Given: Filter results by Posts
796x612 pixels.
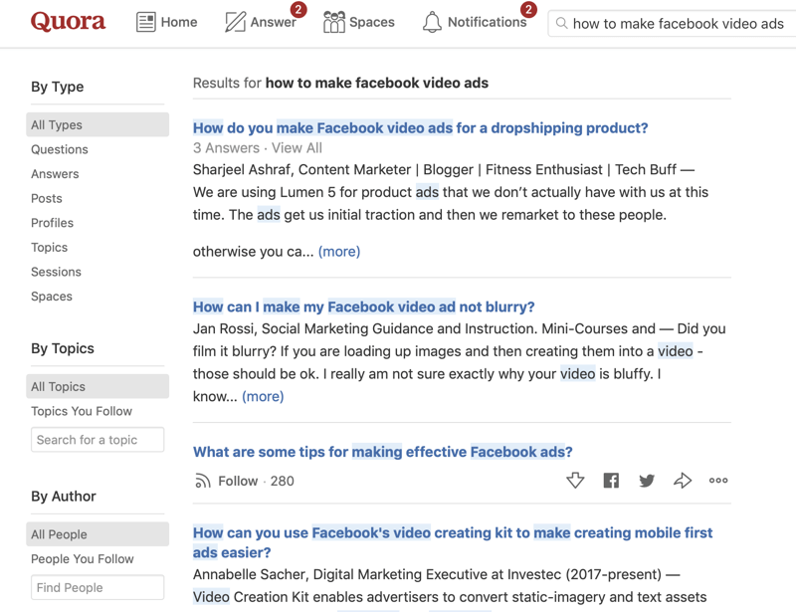Looking at the screenshot, I should click(47, 198).
